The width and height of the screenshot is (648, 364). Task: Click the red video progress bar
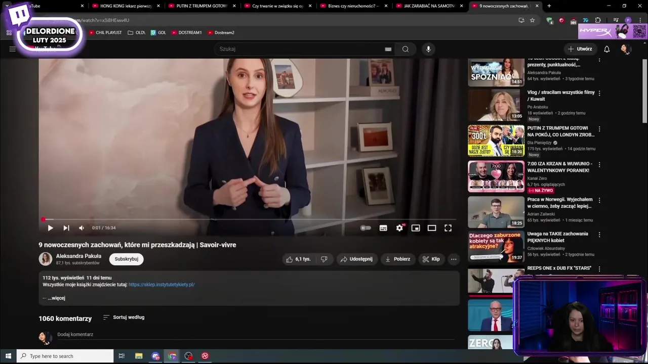249,219
